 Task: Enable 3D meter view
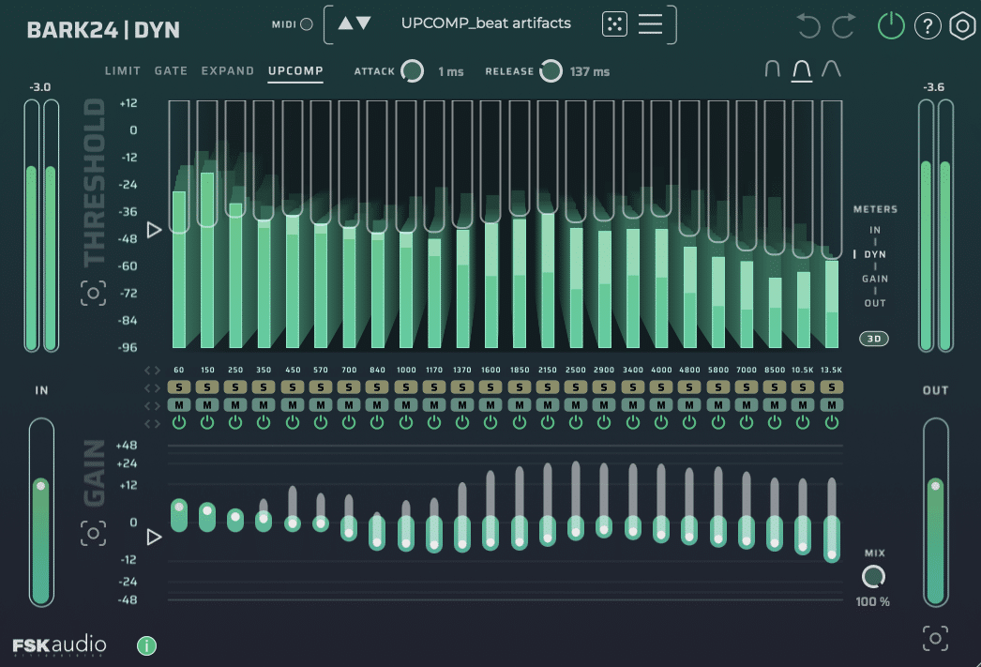[x=873, y=339]
